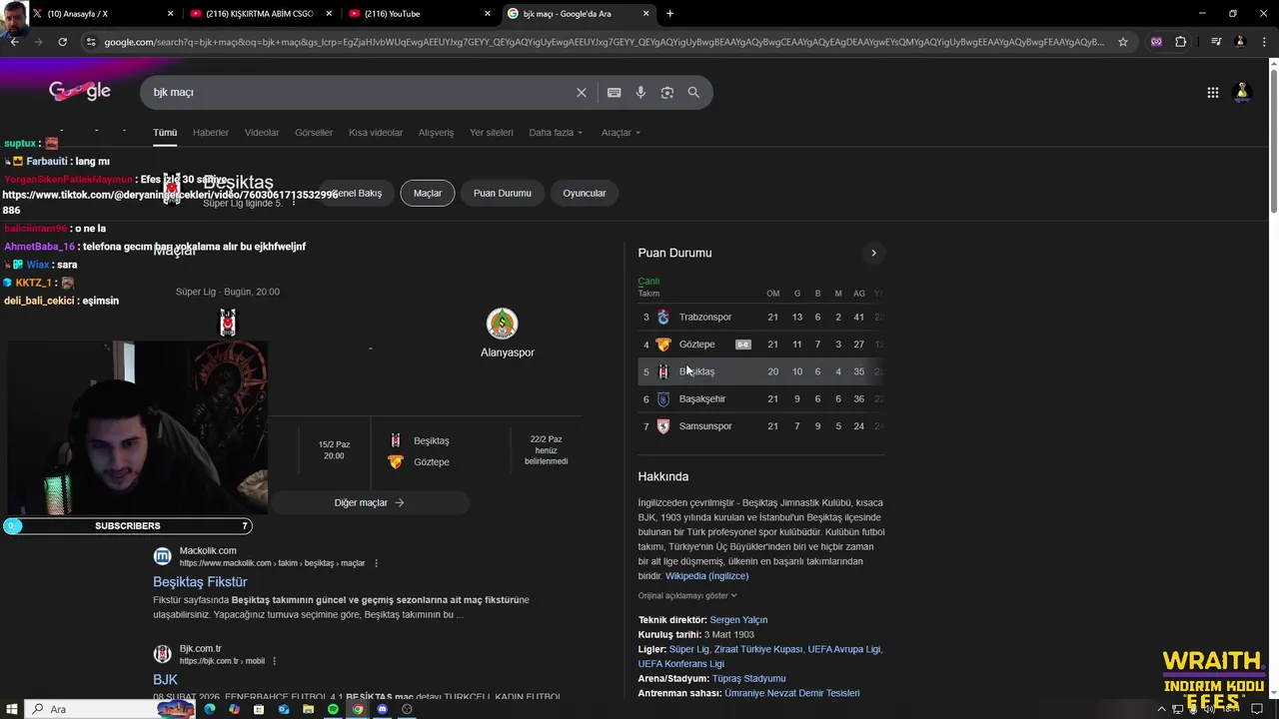
Task: Select the Trabzonspor standings row
Action: 761,317
